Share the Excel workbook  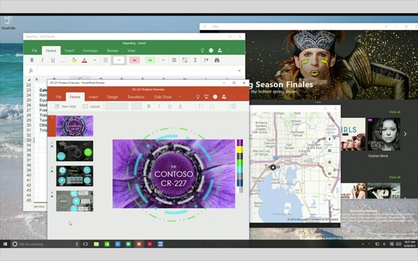tap(219, 50)
